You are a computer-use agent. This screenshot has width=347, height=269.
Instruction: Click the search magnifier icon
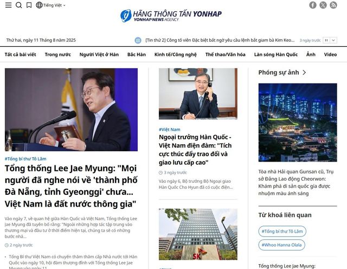point(18,5)
